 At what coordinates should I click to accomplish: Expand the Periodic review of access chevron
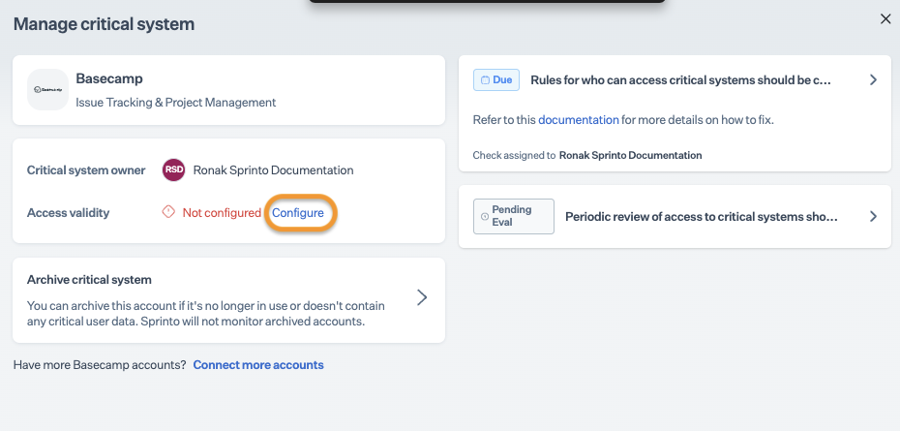pos(873,217)
